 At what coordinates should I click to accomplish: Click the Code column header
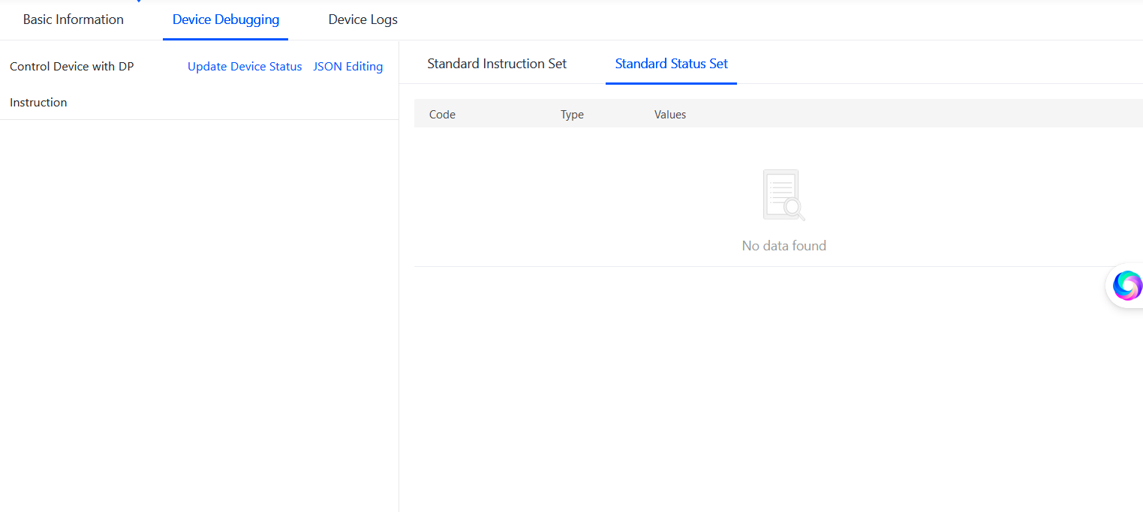[x=442, y=115]
